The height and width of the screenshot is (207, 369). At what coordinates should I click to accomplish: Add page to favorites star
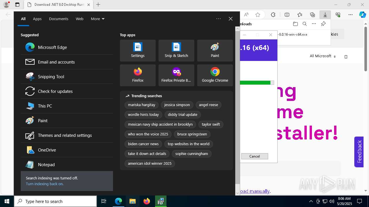click(x=258, y=15)
